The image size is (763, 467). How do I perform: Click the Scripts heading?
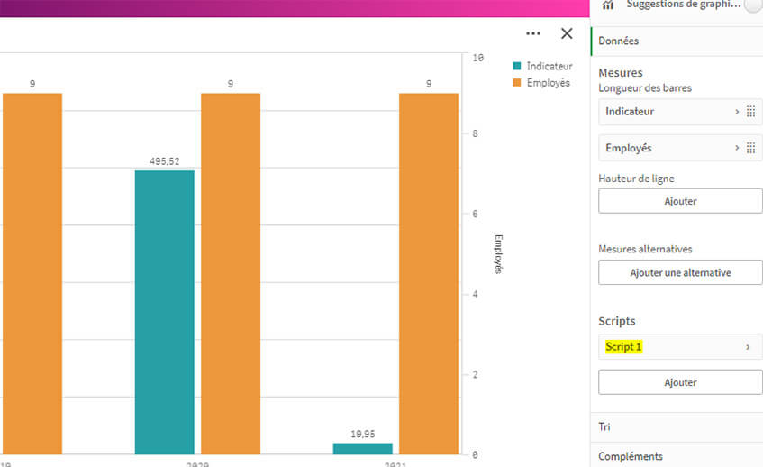616,321
